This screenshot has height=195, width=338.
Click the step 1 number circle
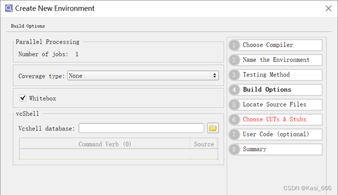(x=235, y=45)
